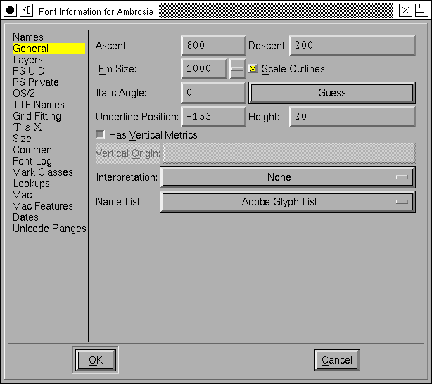Click the pin icon in title bar
This screenshot has height=384, width=432.
(26, 10)
